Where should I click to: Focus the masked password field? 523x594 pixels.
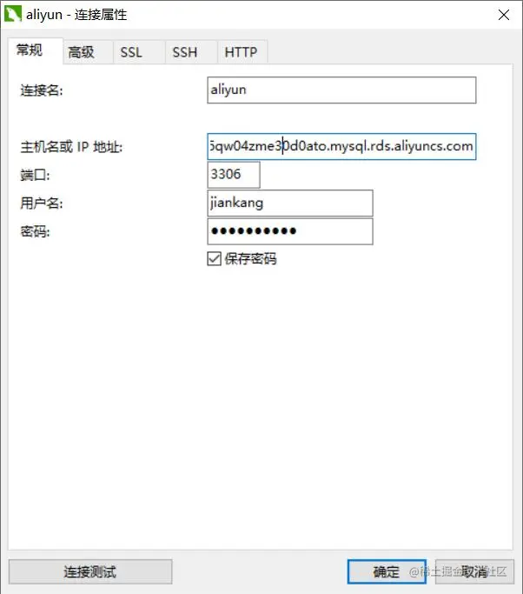coord(290,231)
